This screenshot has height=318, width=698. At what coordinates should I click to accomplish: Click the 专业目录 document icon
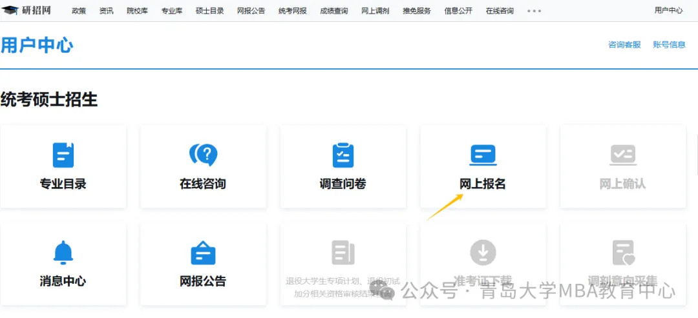tap(63, 155)
